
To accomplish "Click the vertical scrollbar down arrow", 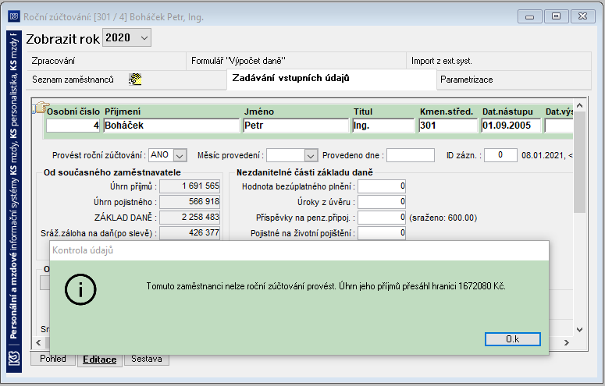I will click(579, 330).
